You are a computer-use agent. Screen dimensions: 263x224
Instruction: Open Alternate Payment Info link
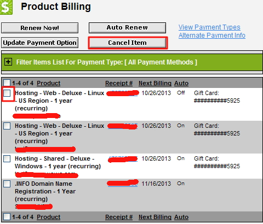pyautogui.click(x=212, y=36)
